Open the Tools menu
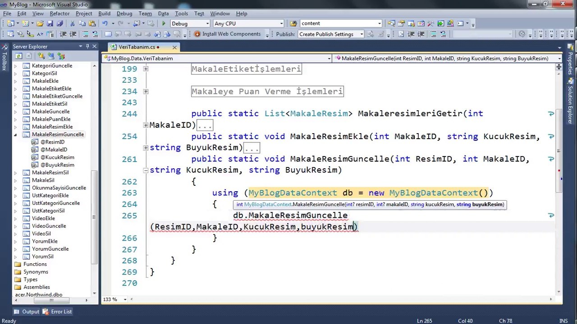The width and height of the screenshot is (577, 324). (181, 13)
